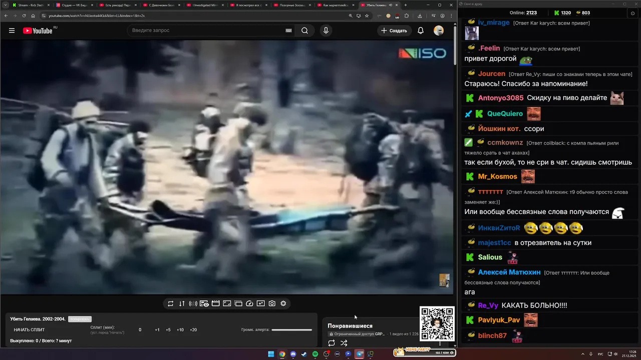
Task: Open the gear settings icon in video toolbar
Action: point(283,303)
